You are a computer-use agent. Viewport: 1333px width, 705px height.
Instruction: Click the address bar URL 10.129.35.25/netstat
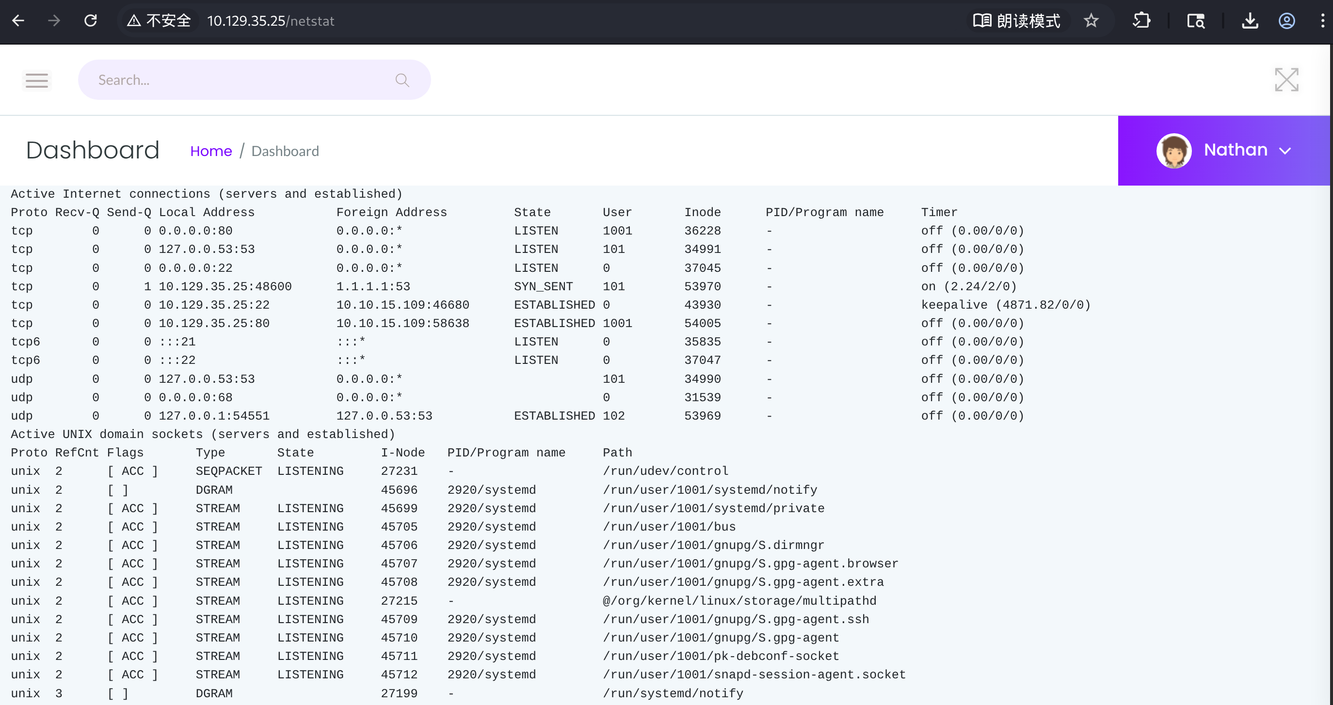click(271, 21)
